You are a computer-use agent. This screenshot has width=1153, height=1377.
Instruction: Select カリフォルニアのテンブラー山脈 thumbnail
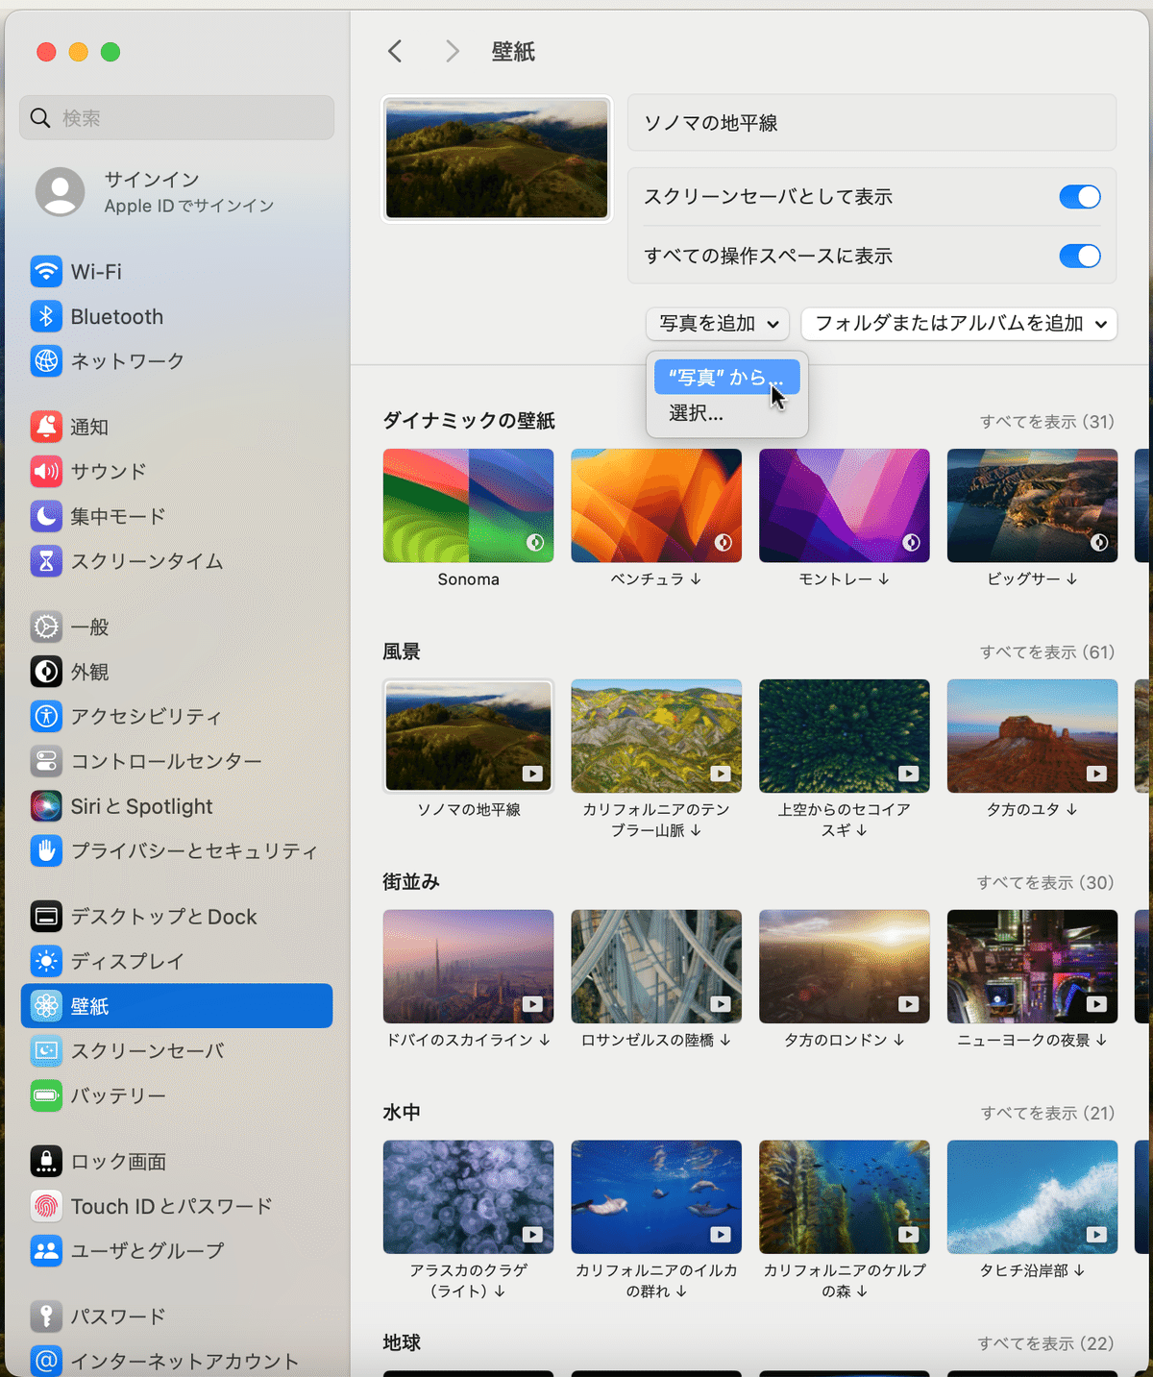click(656, 736)
